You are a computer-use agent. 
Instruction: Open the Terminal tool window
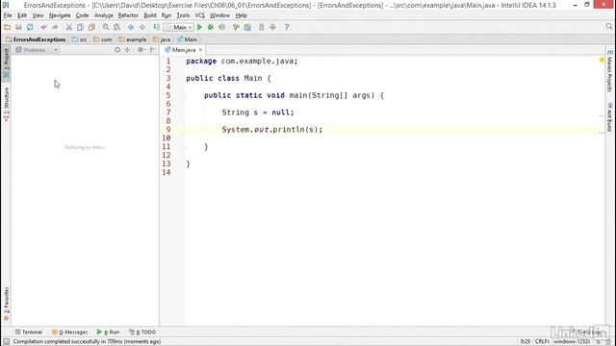[28, 332]
